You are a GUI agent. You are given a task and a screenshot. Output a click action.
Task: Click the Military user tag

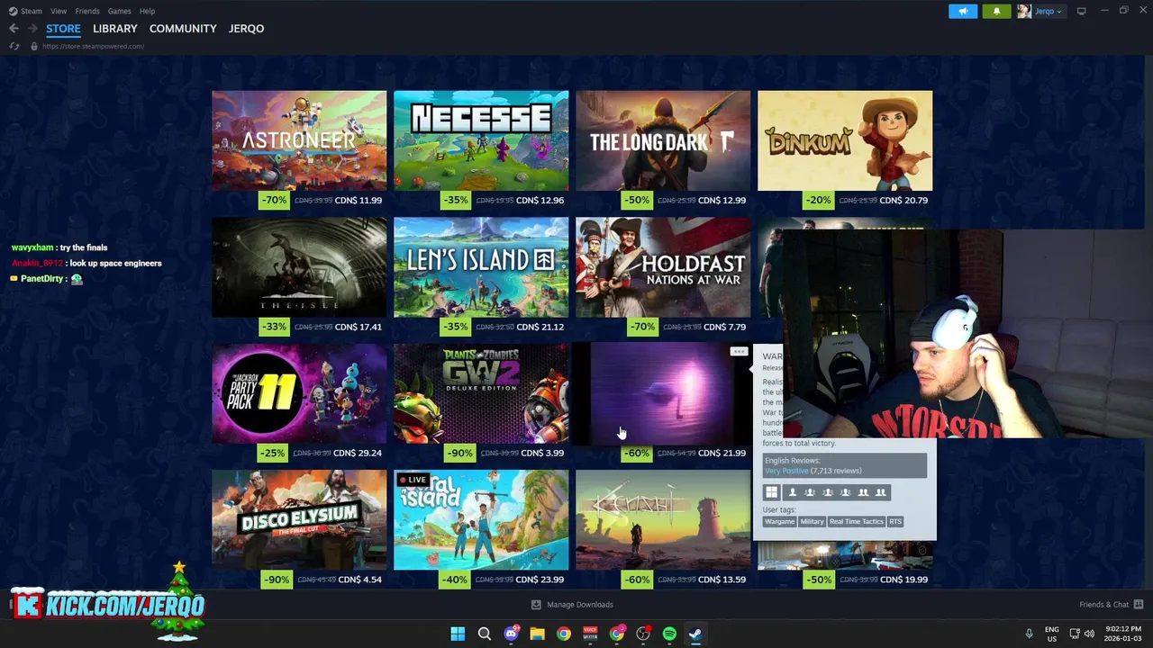[812, 522]
